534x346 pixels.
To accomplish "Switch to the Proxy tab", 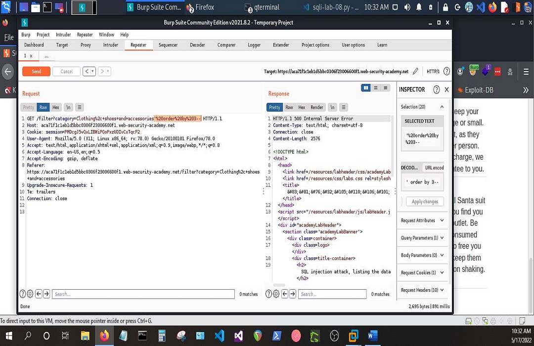I will pyautogui.click(x=86, y=45).
